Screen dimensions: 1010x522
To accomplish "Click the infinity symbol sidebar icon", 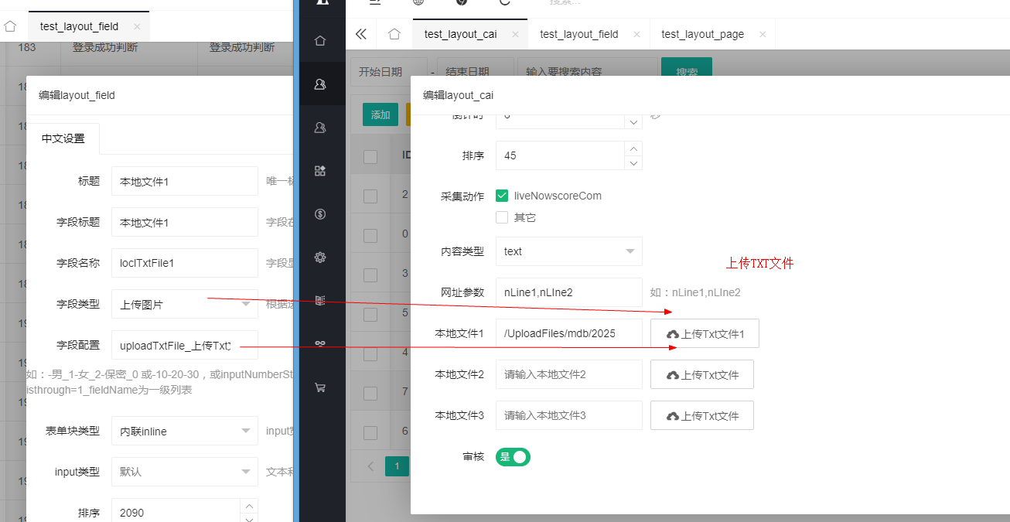I will coord(320,344).
